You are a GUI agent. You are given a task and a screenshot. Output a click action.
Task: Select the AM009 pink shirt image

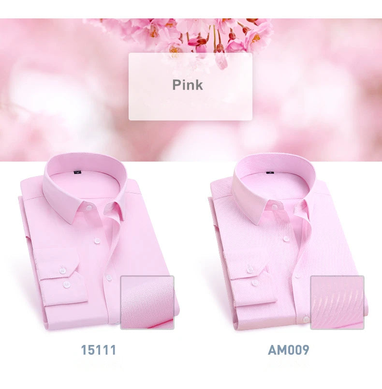tap(288, 241)
